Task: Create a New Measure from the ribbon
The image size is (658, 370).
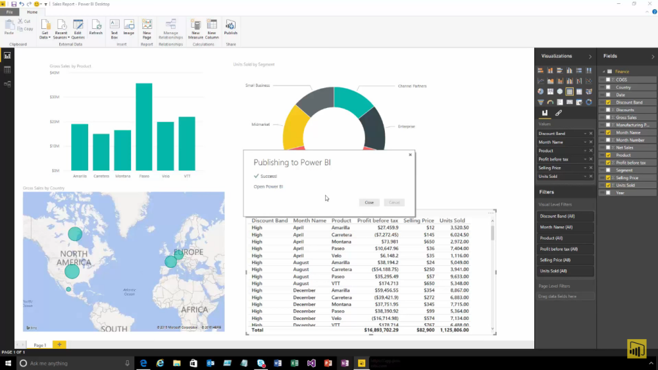Action: pos(195,29)
